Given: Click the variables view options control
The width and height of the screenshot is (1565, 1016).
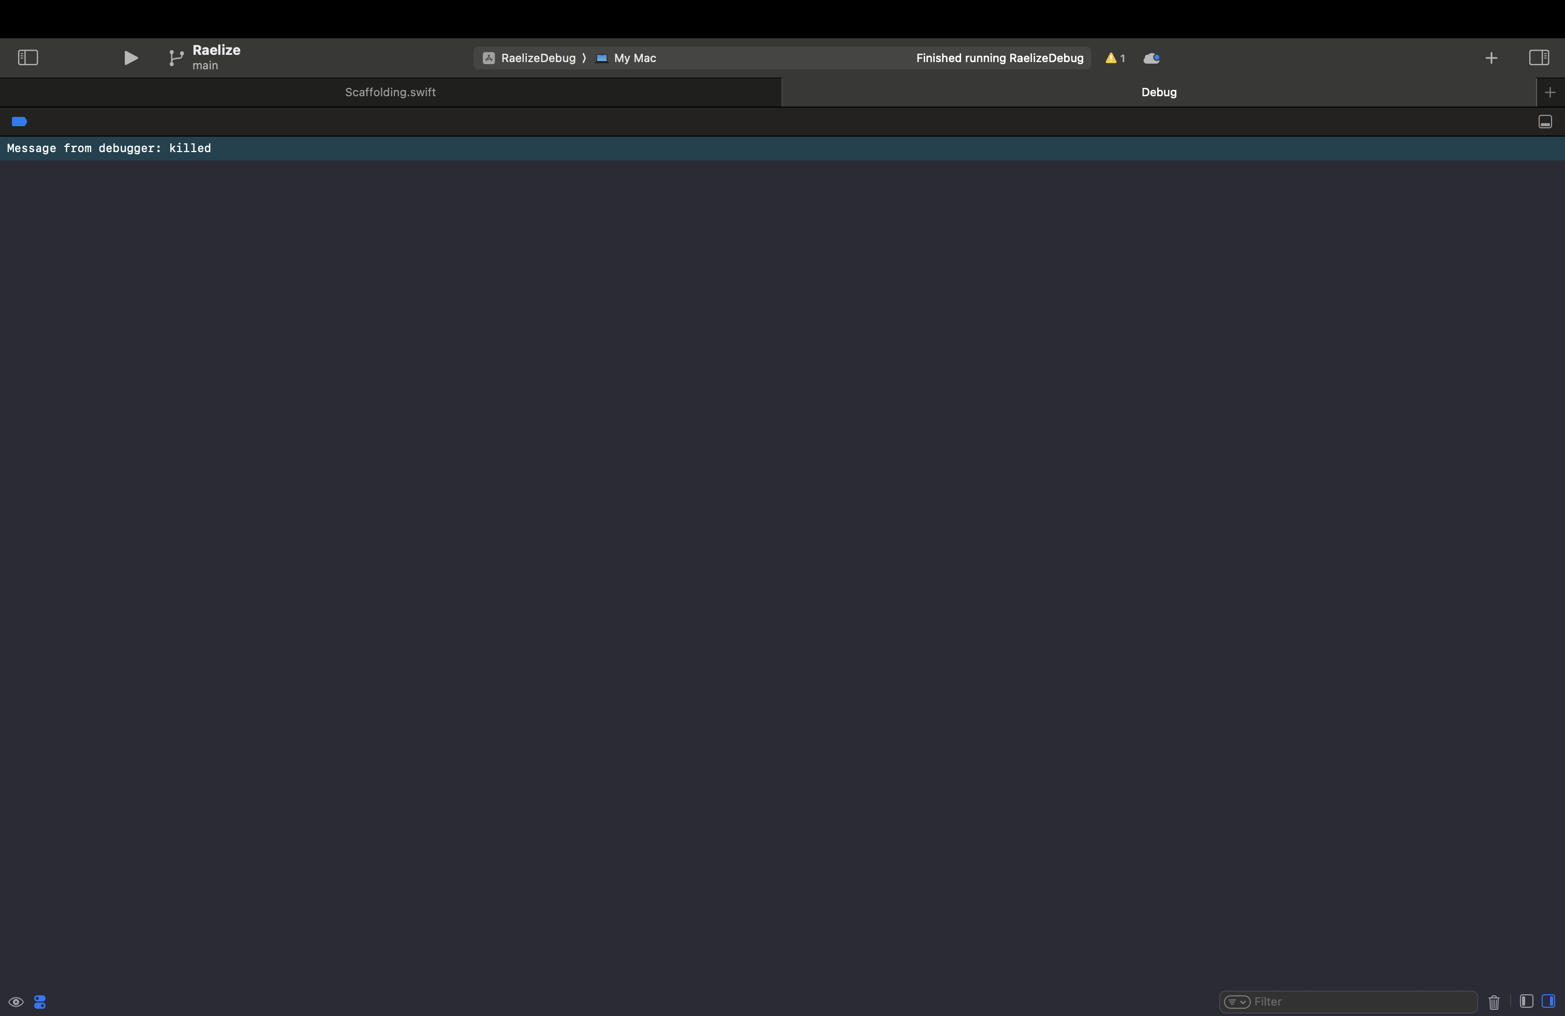Looking at the screenshot, I should [39, 1002].
